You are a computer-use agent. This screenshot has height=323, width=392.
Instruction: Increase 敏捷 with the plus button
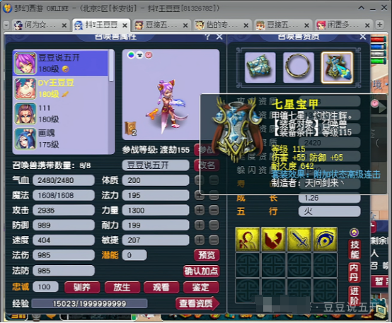point(200,240)
